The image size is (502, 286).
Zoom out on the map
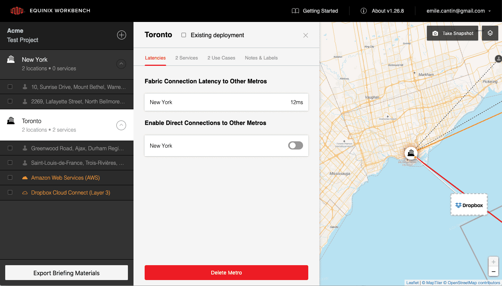click(493, 272)
